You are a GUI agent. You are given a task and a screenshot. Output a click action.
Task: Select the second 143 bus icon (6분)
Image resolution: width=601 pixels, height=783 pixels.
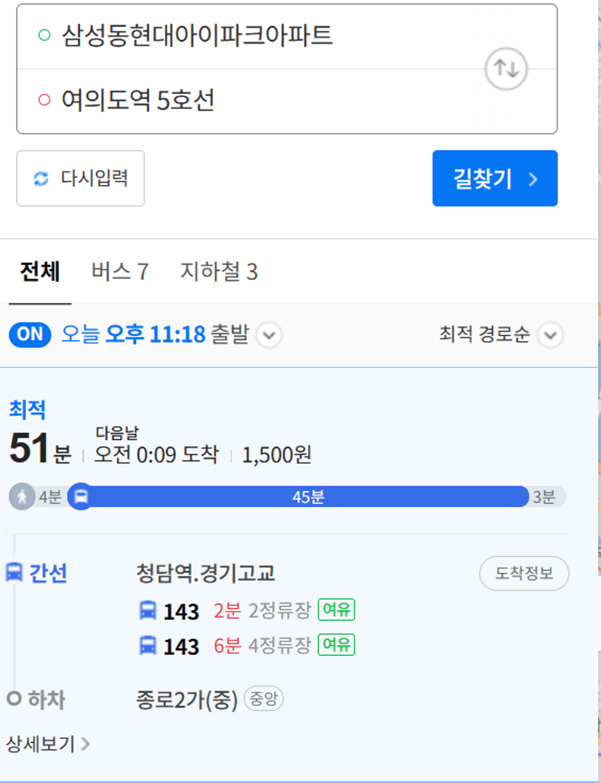click(148, 646)
